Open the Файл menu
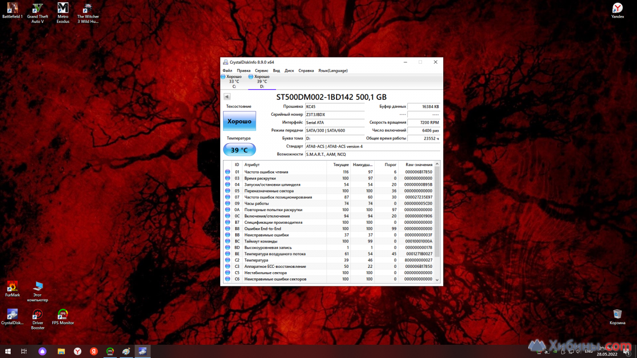637x358 pixels. pos(228,71)
